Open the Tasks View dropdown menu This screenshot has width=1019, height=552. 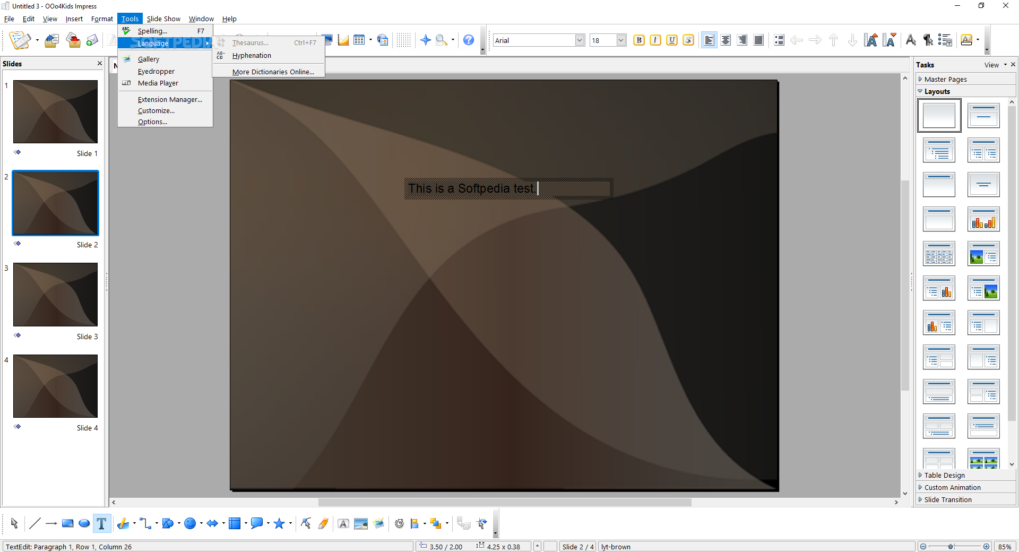[x=995, y=65]
